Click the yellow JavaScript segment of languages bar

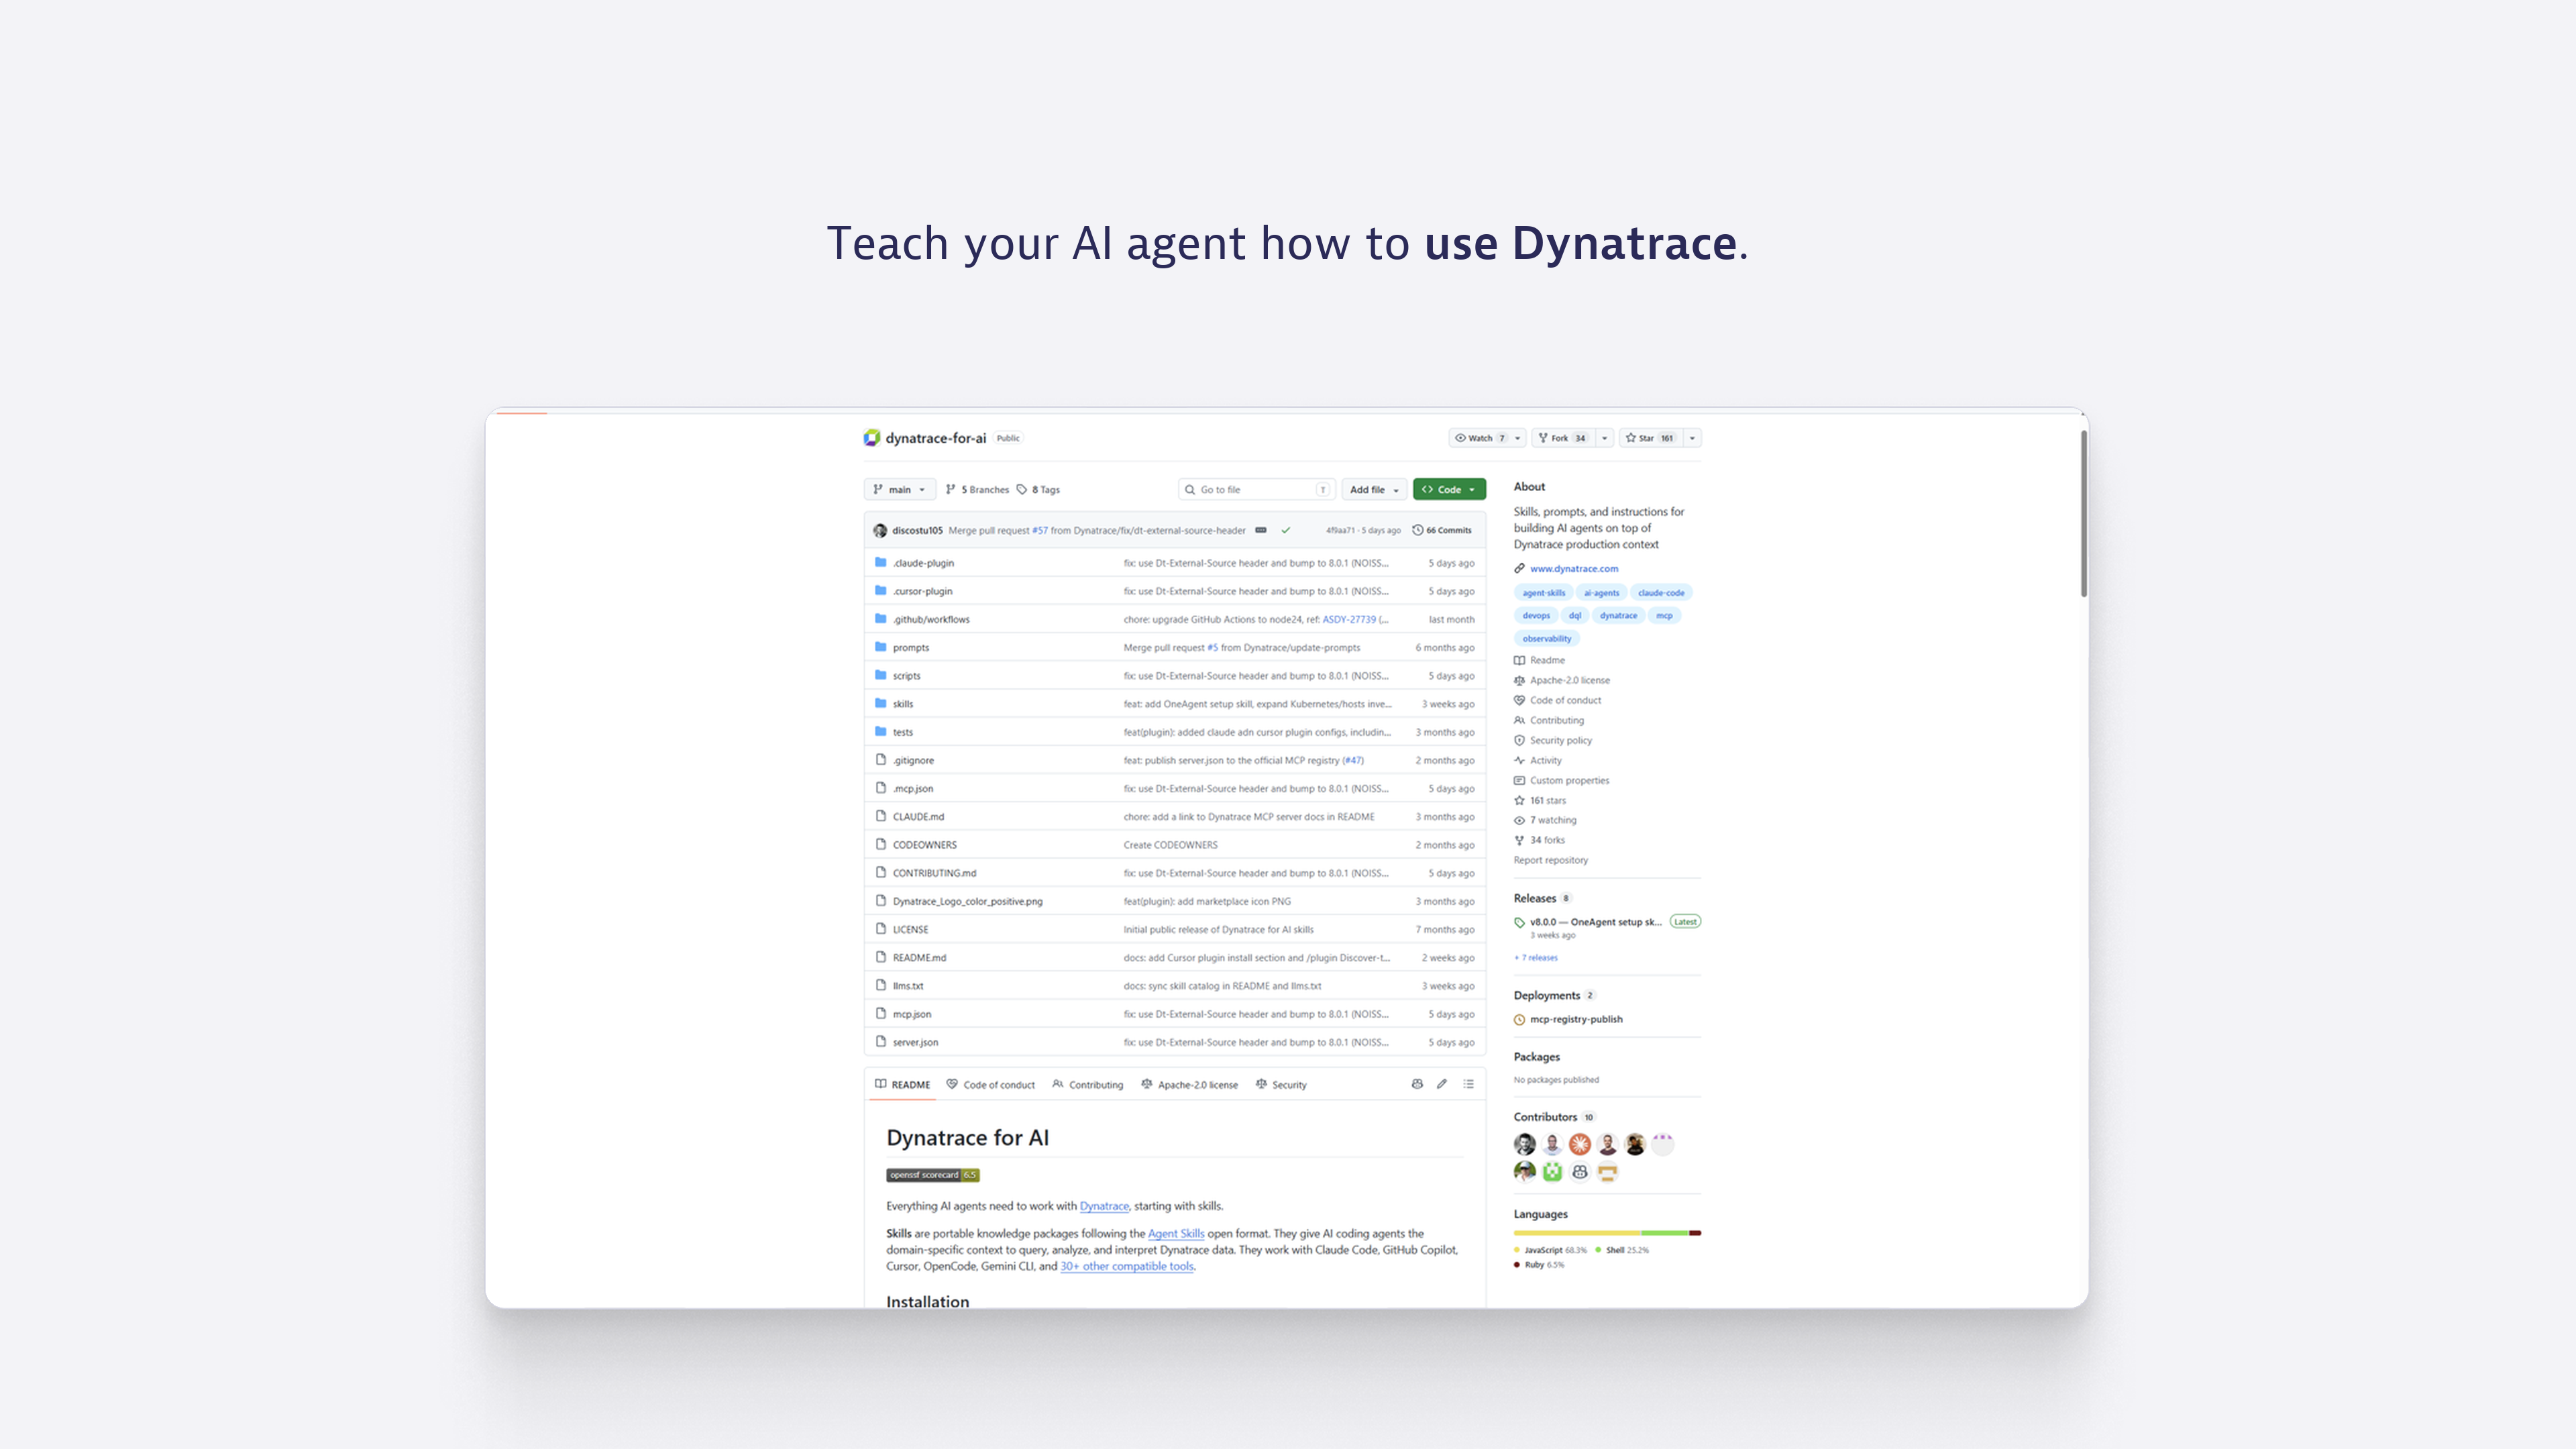(1577, 1232)
